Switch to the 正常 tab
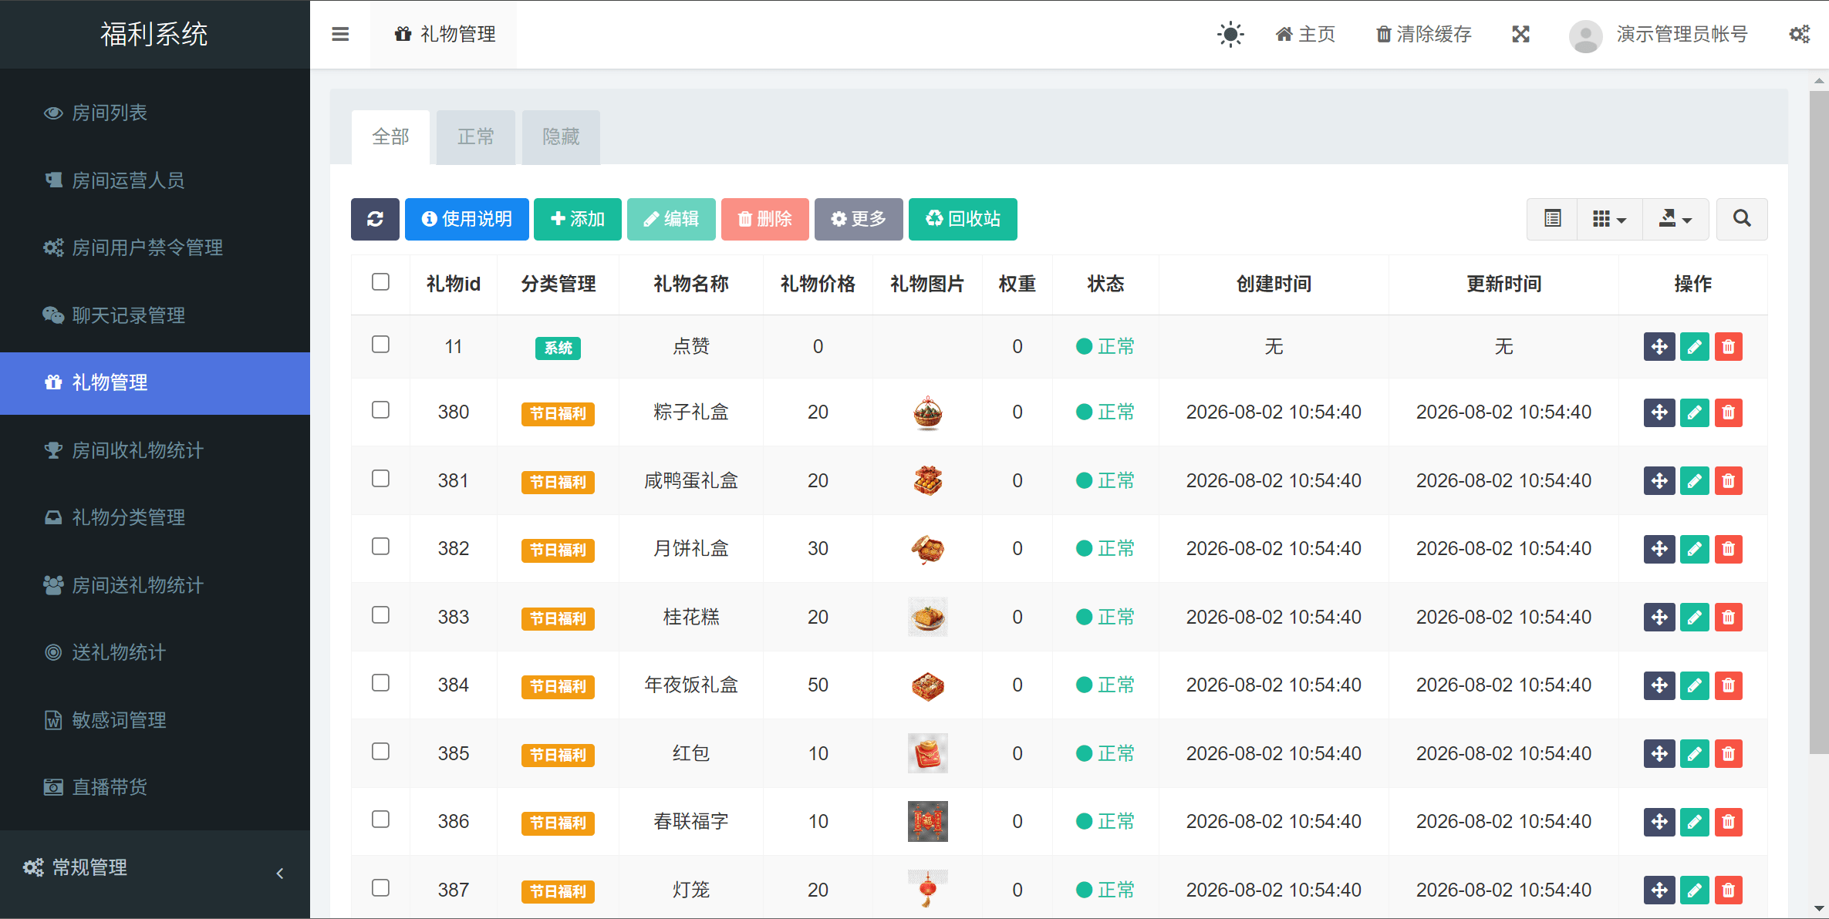 tap(475, 137)
